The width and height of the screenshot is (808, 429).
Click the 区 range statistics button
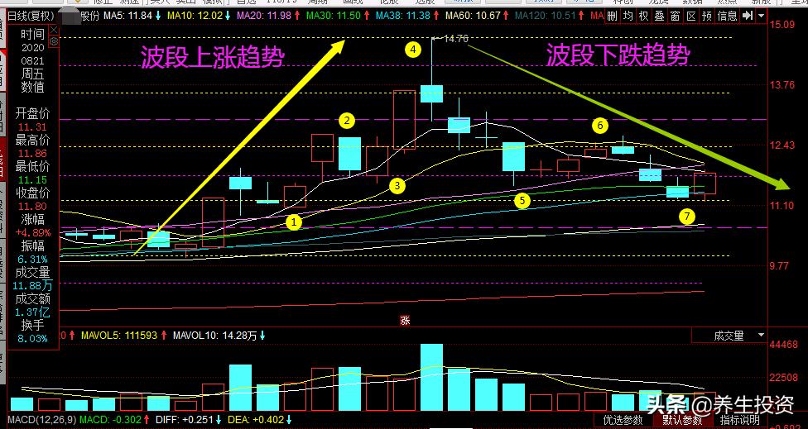[691, 16]
